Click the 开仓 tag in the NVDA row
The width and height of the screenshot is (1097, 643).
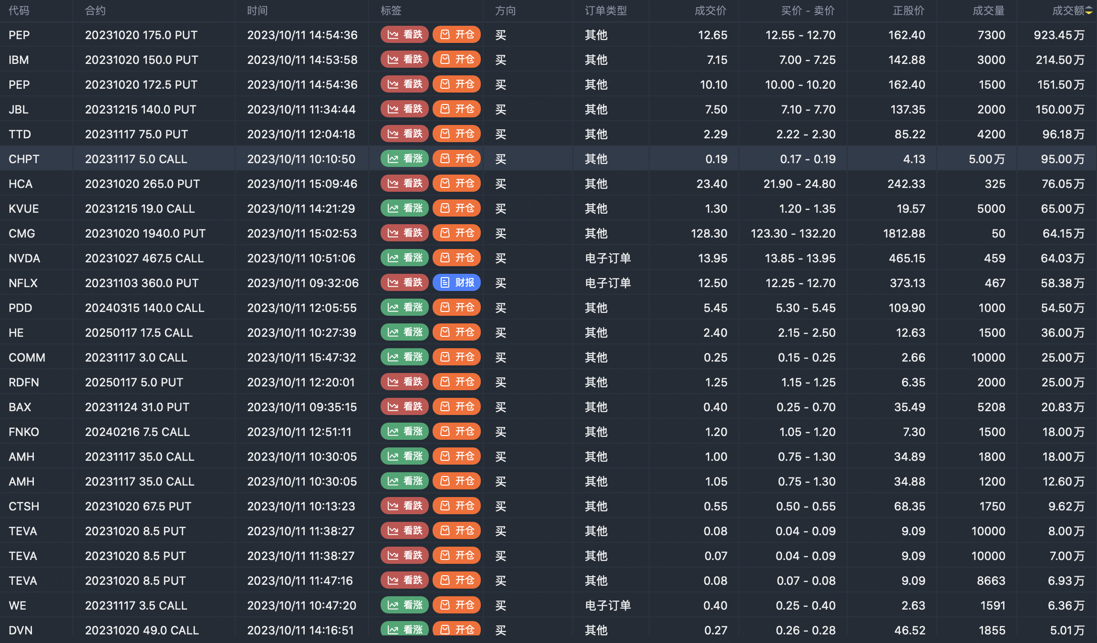tap(456, 258)
